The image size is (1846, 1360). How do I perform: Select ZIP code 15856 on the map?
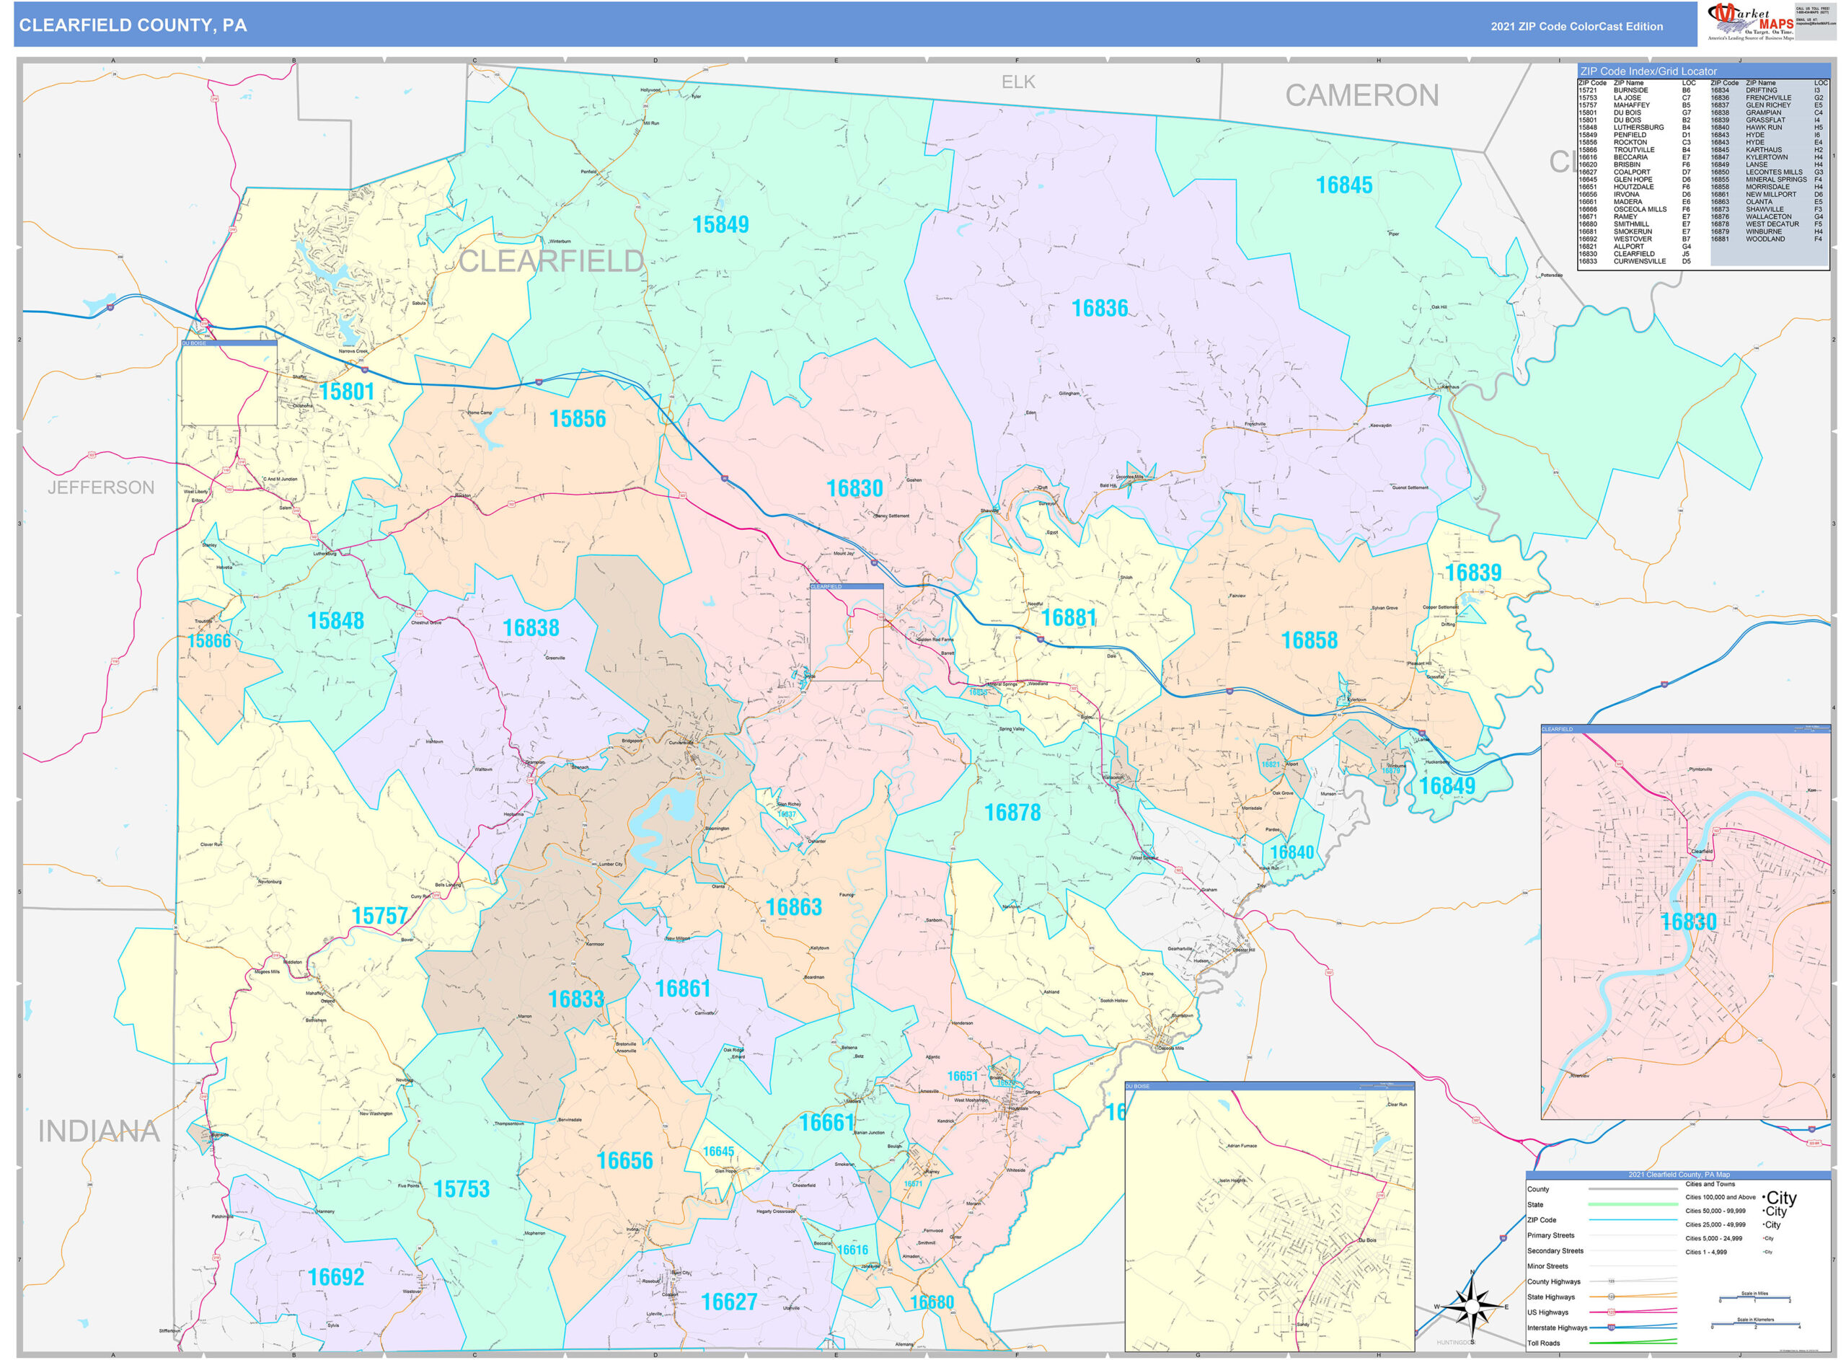coord(577,419)
